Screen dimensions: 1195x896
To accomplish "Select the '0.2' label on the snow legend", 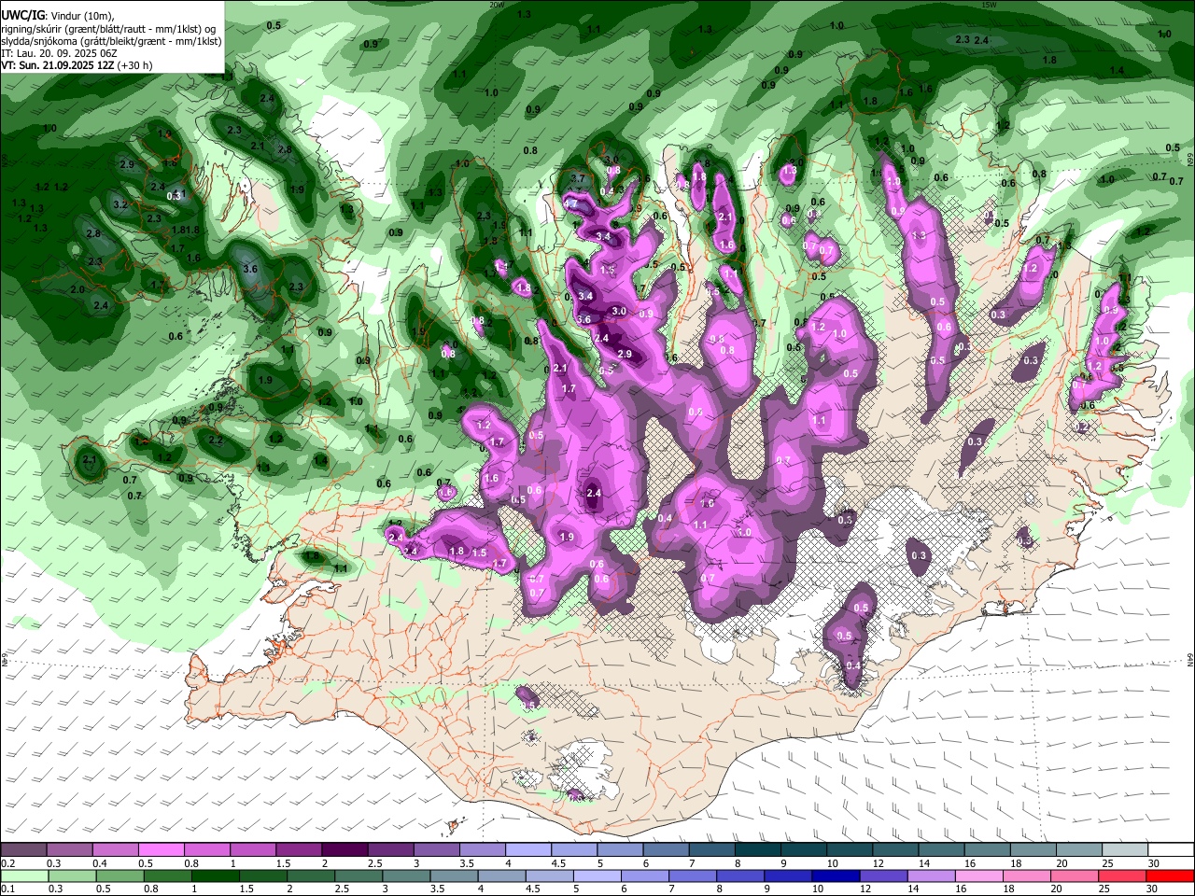I will pyautogui.click(x=8, y=863).
